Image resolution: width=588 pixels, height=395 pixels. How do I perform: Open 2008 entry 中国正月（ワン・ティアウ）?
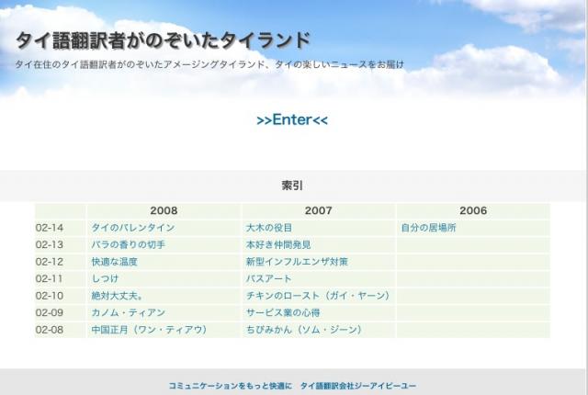tap(149, 330)
